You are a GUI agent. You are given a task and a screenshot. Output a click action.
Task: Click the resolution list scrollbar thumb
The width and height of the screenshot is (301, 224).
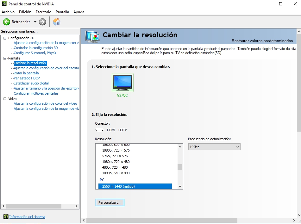click(180, 167)
